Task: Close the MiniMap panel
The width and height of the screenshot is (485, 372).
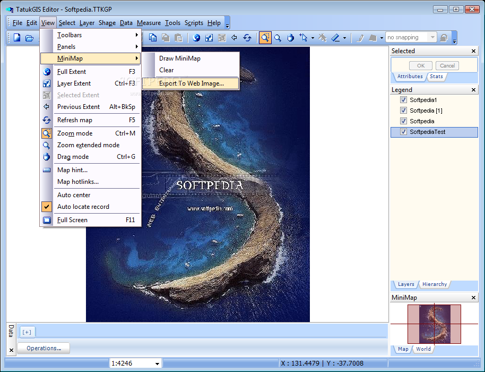Action: [x=473, y=298]
